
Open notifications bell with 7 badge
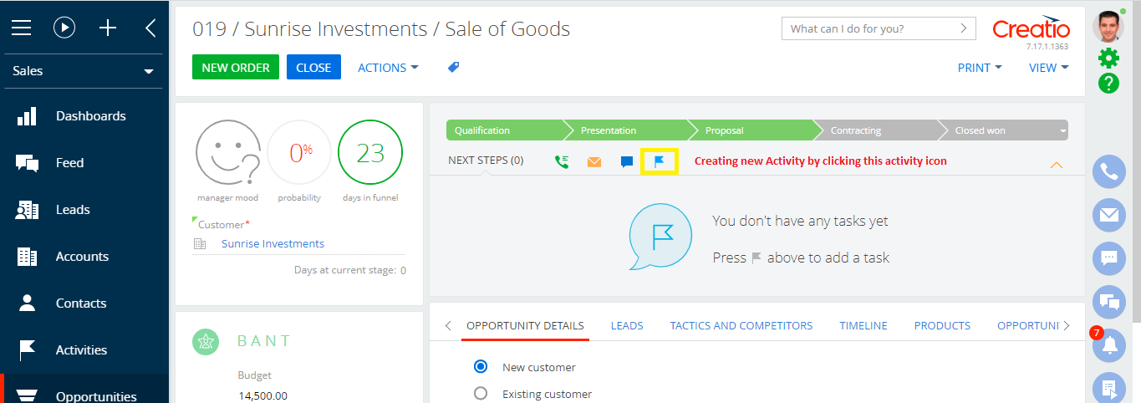1109,344
